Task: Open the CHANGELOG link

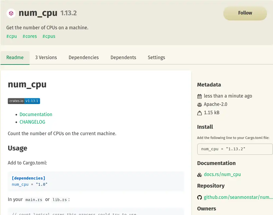Action: 32,122
